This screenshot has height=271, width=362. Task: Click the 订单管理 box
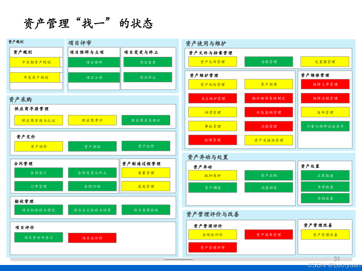(x=39, y=186)
